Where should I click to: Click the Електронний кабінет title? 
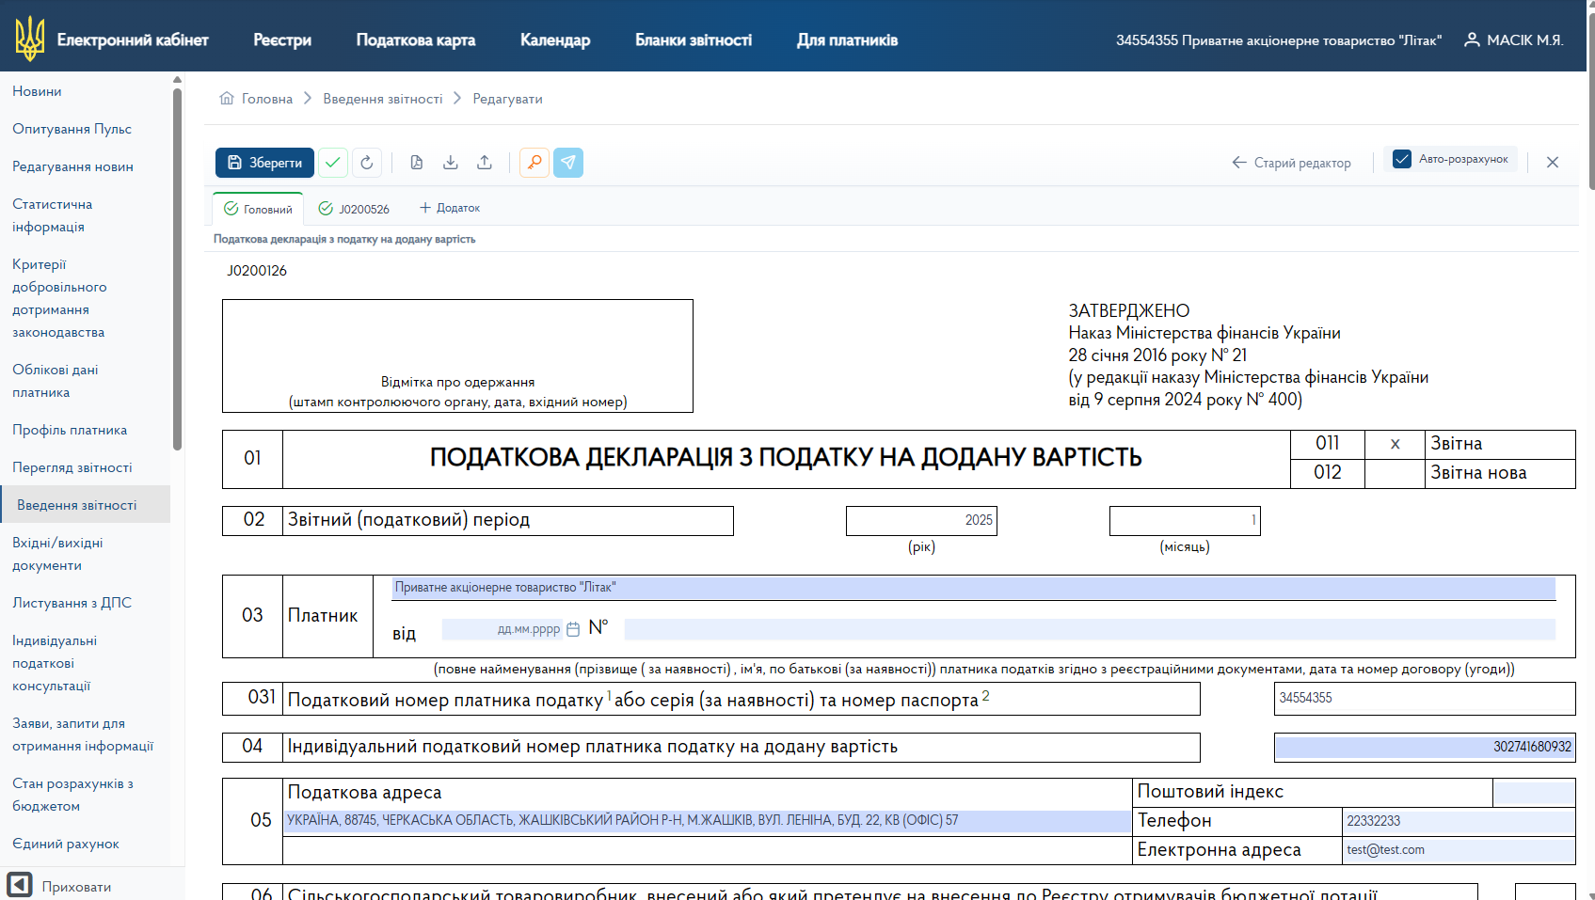(133, 39)
